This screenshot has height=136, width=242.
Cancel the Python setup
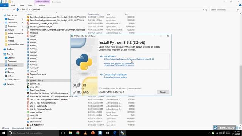pyautogui.click(x=163, y=92)
